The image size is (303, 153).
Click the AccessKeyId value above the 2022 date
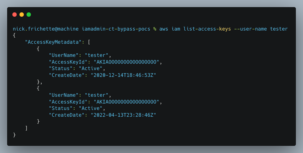[x=126, y=102]
